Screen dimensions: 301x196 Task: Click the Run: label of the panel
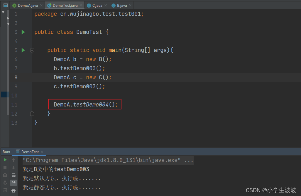click(x=6, y=152)
